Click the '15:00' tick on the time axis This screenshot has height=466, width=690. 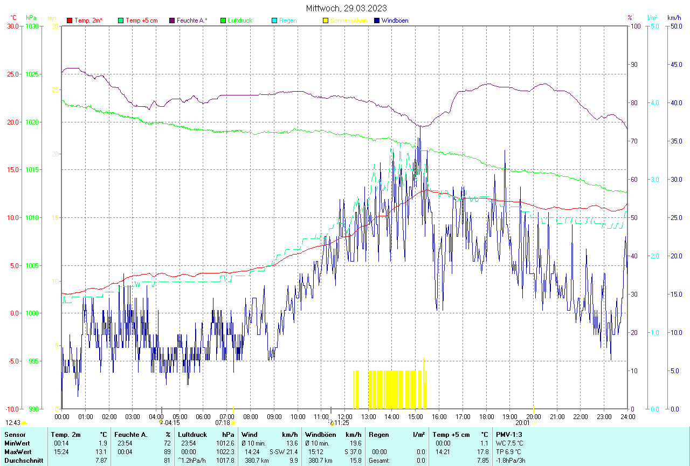point(416,416)
